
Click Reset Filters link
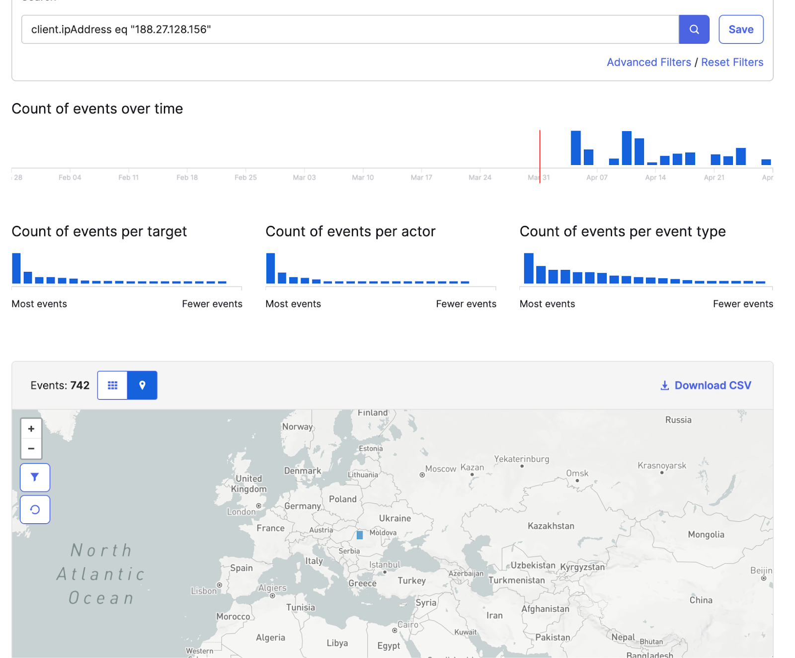(x=732, y=62)
